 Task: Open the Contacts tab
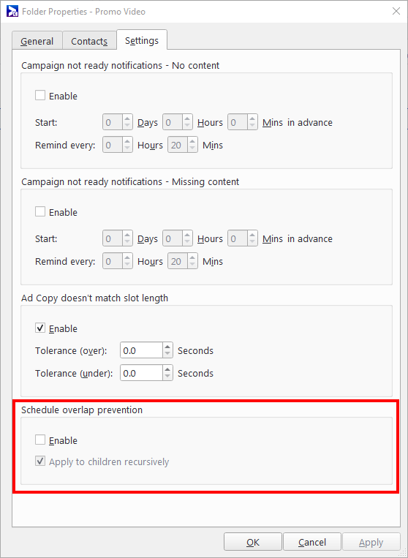pos(89,41)
